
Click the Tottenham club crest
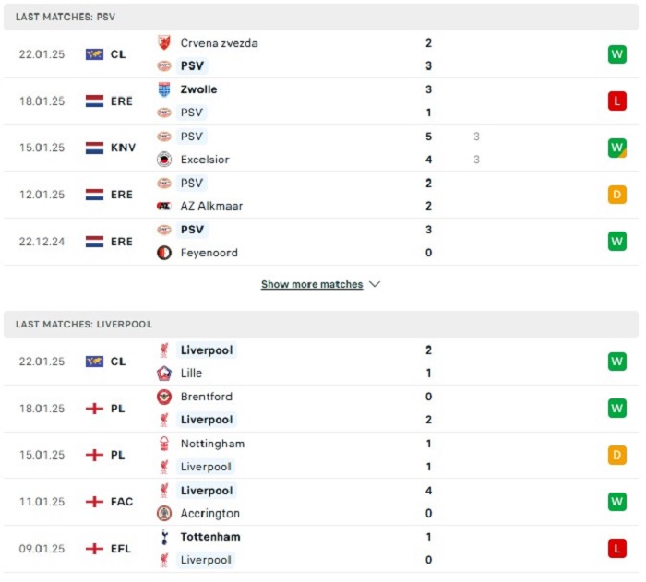tap(164, 537)
